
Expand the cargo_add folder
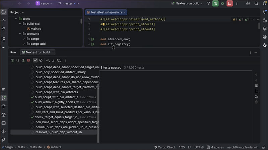(x=24, y=44)
